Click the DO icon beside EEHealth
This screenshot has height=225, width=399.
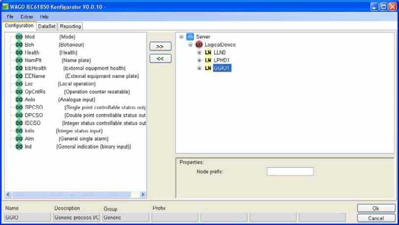click(x=19, y=68)
